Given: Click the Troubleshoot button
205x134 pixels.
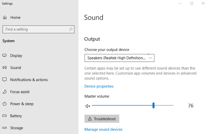Looking at the screenshot, I should (102, 119).
